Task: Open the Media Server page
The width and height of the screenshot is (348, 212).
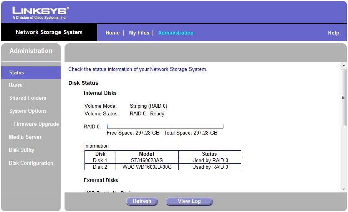Action: point(25,137)
